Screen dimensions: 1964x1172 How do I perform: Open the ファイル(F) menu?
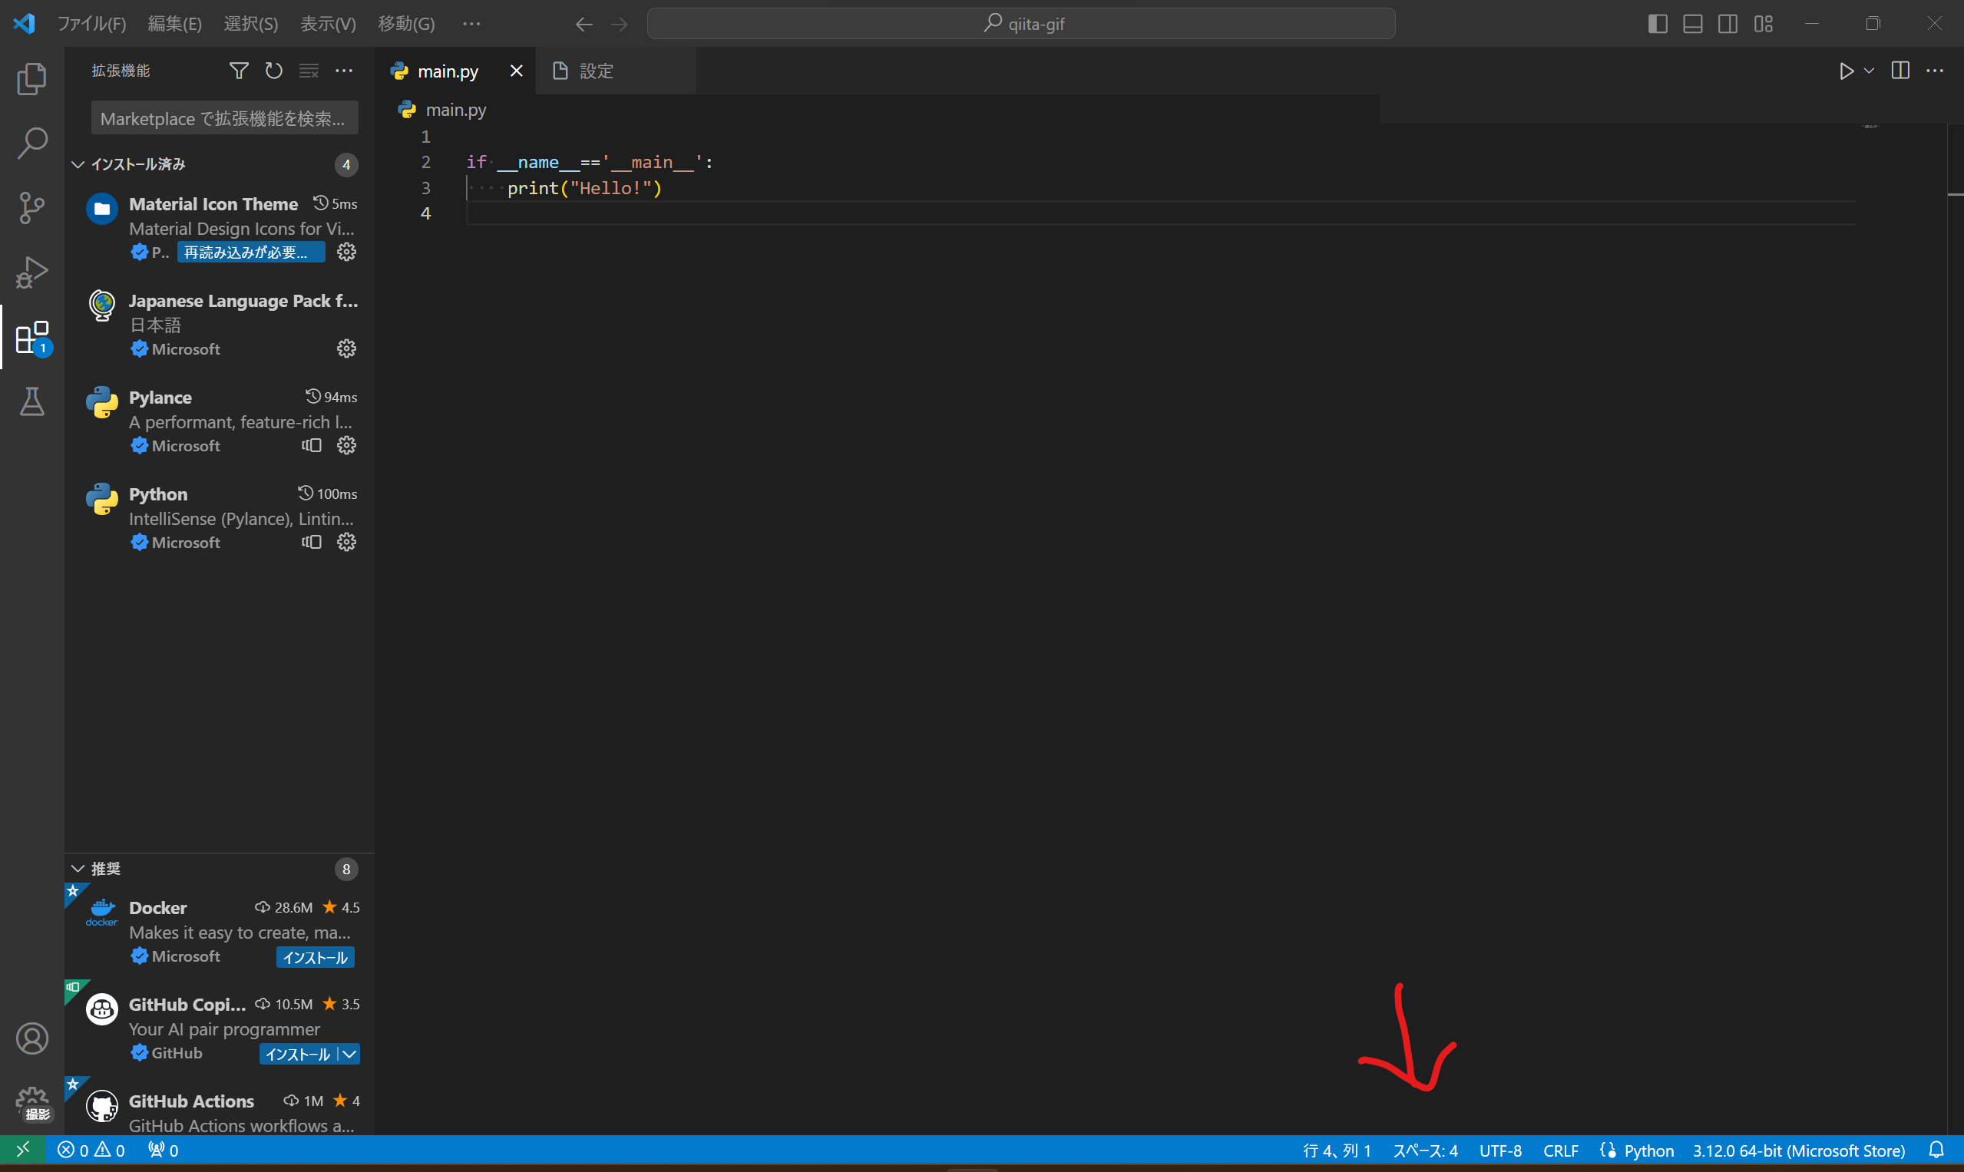click(x=91, y=24)
